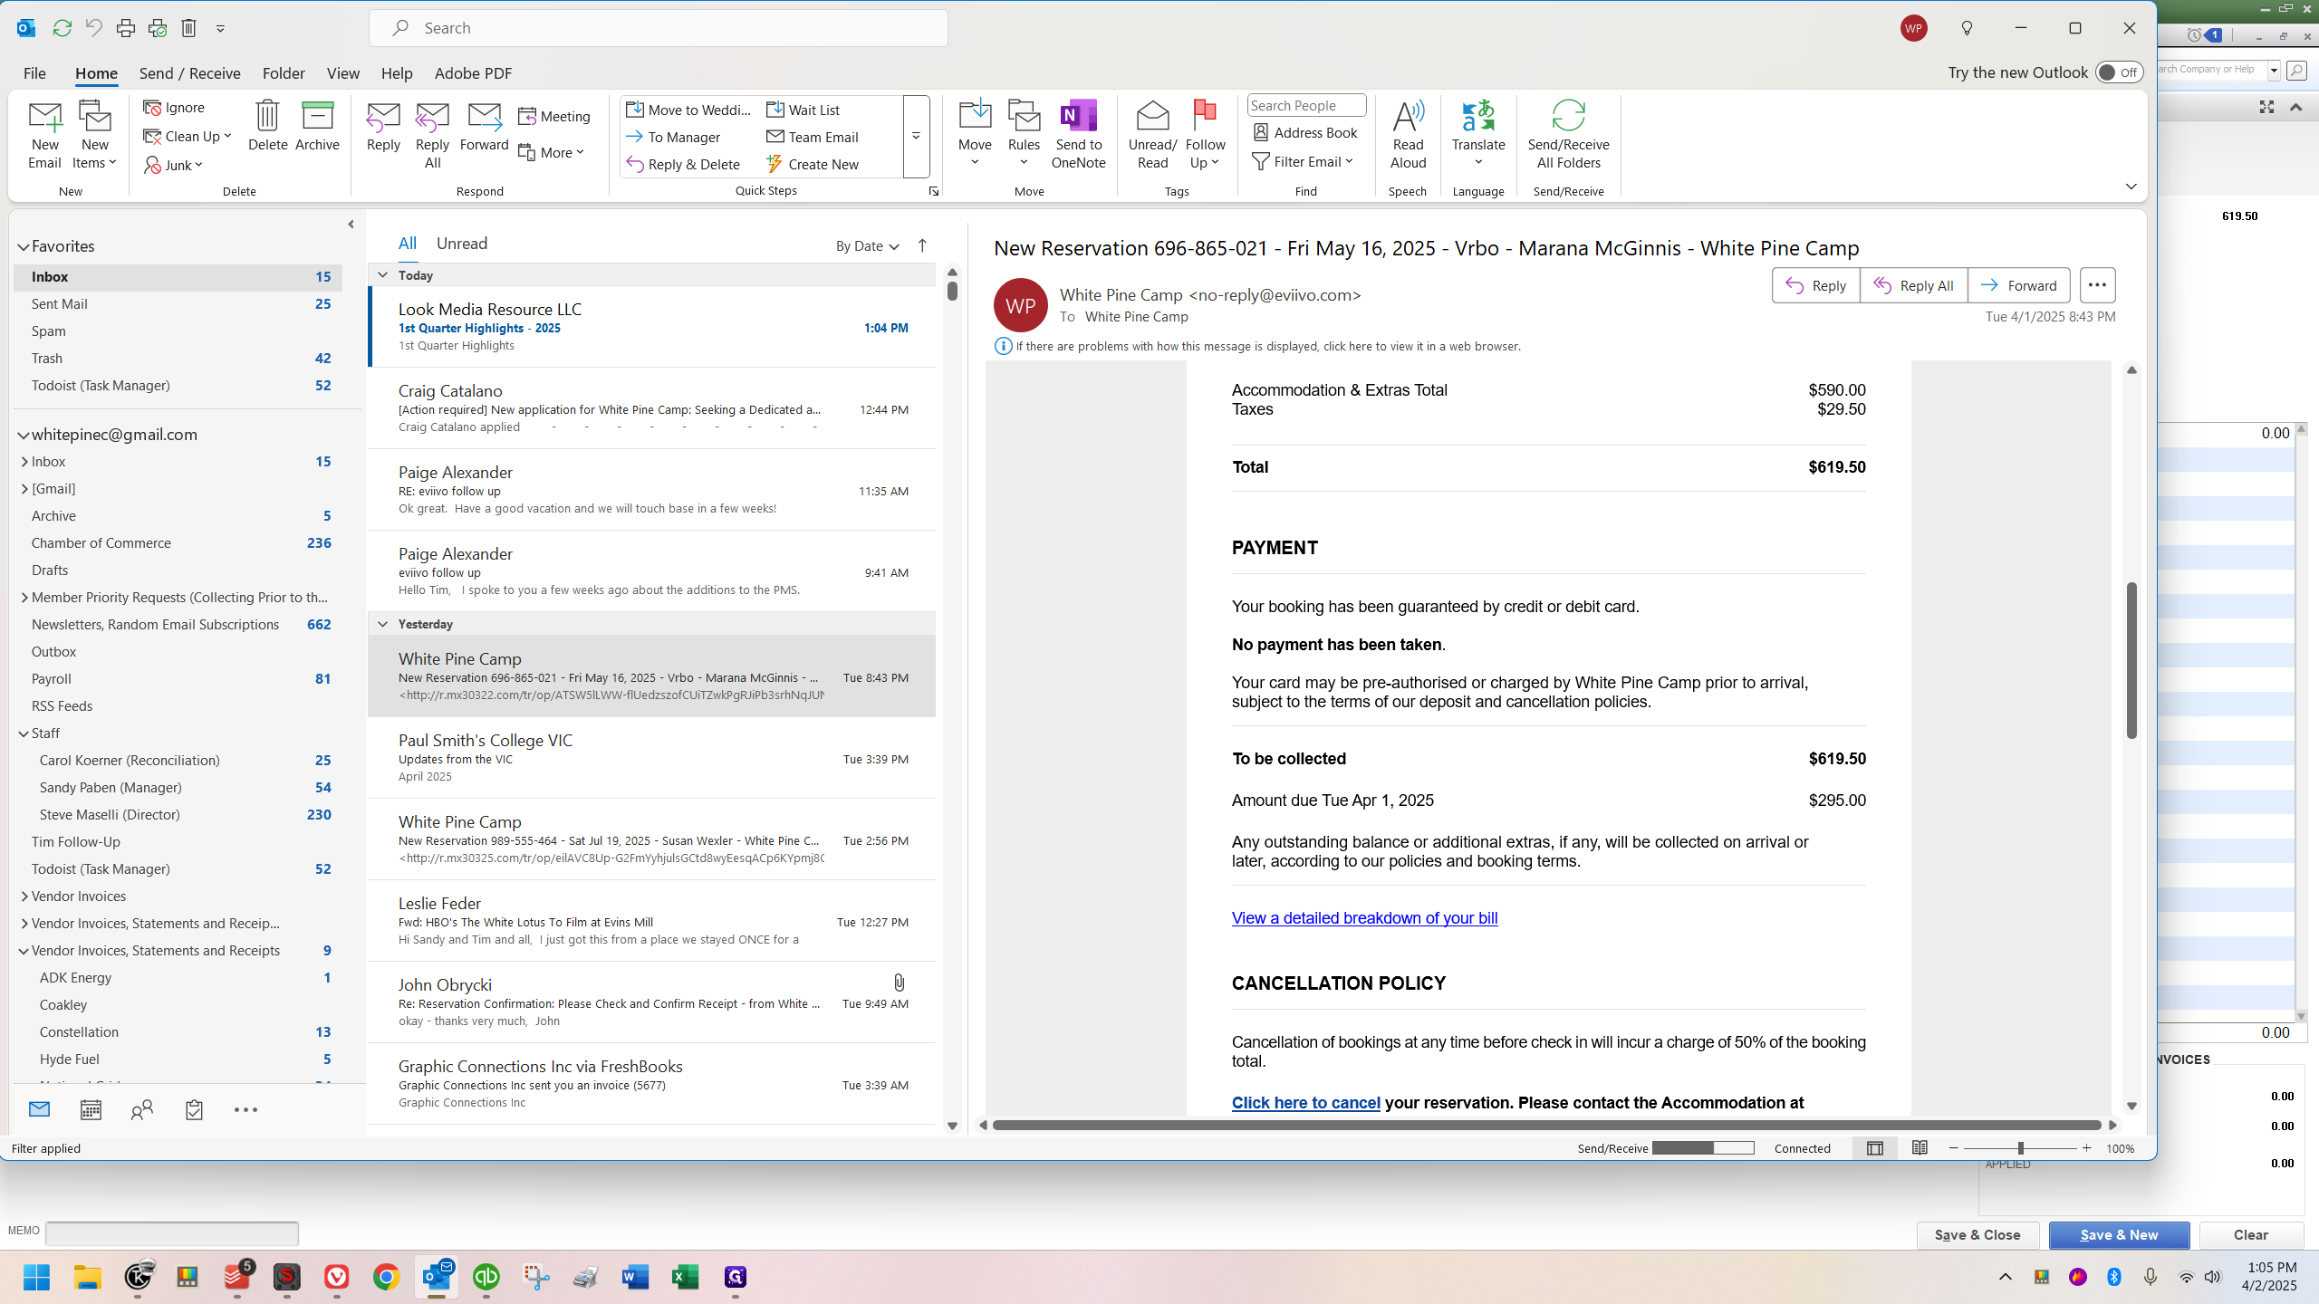Toggle the Try the new Outlook switch
This screenshot has height=1304, width=2319.
pyautogui.click(x=2119, y=72)
